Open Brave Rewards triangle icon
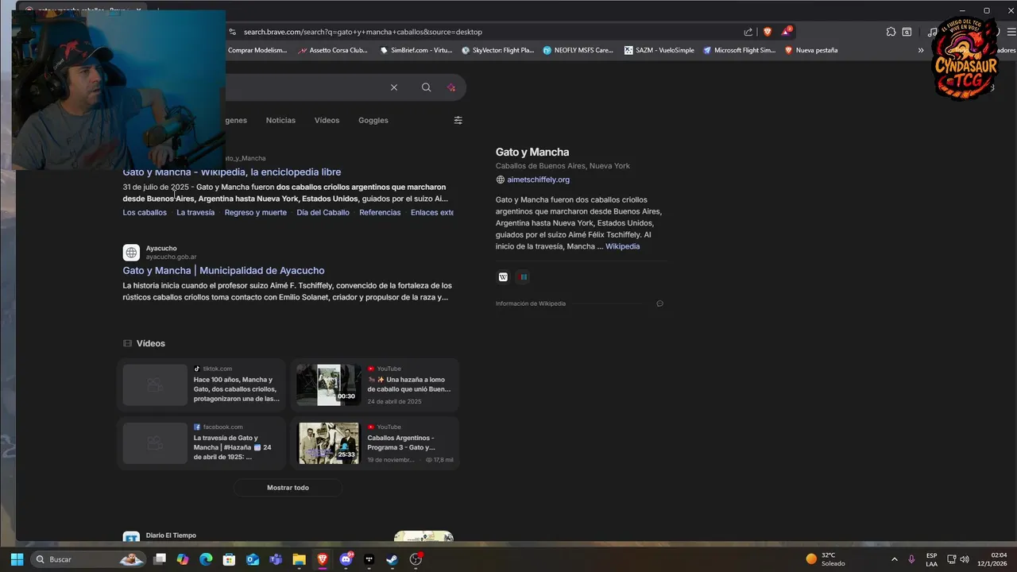This screenshot has width=1017, height=572. pyautogui.click(x=786, y=32)
